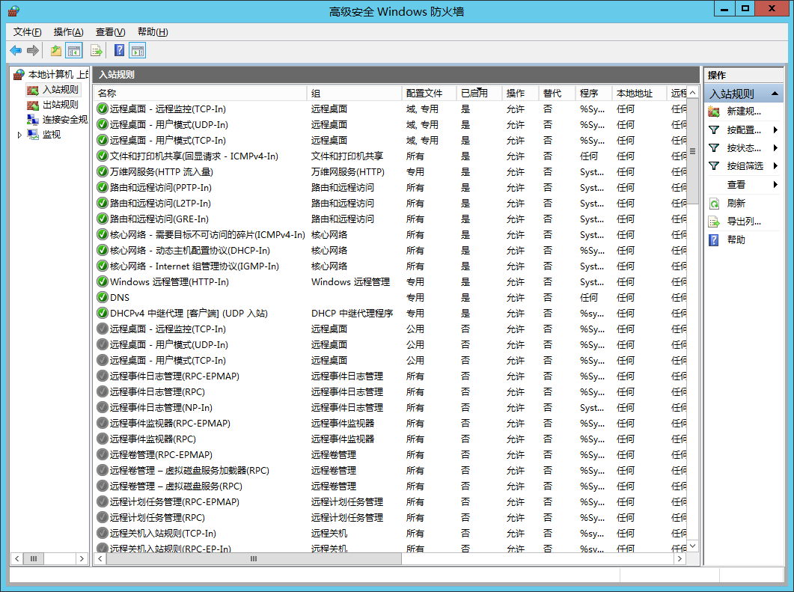Sort by the 名称 column header

click(x=200, y=94)
